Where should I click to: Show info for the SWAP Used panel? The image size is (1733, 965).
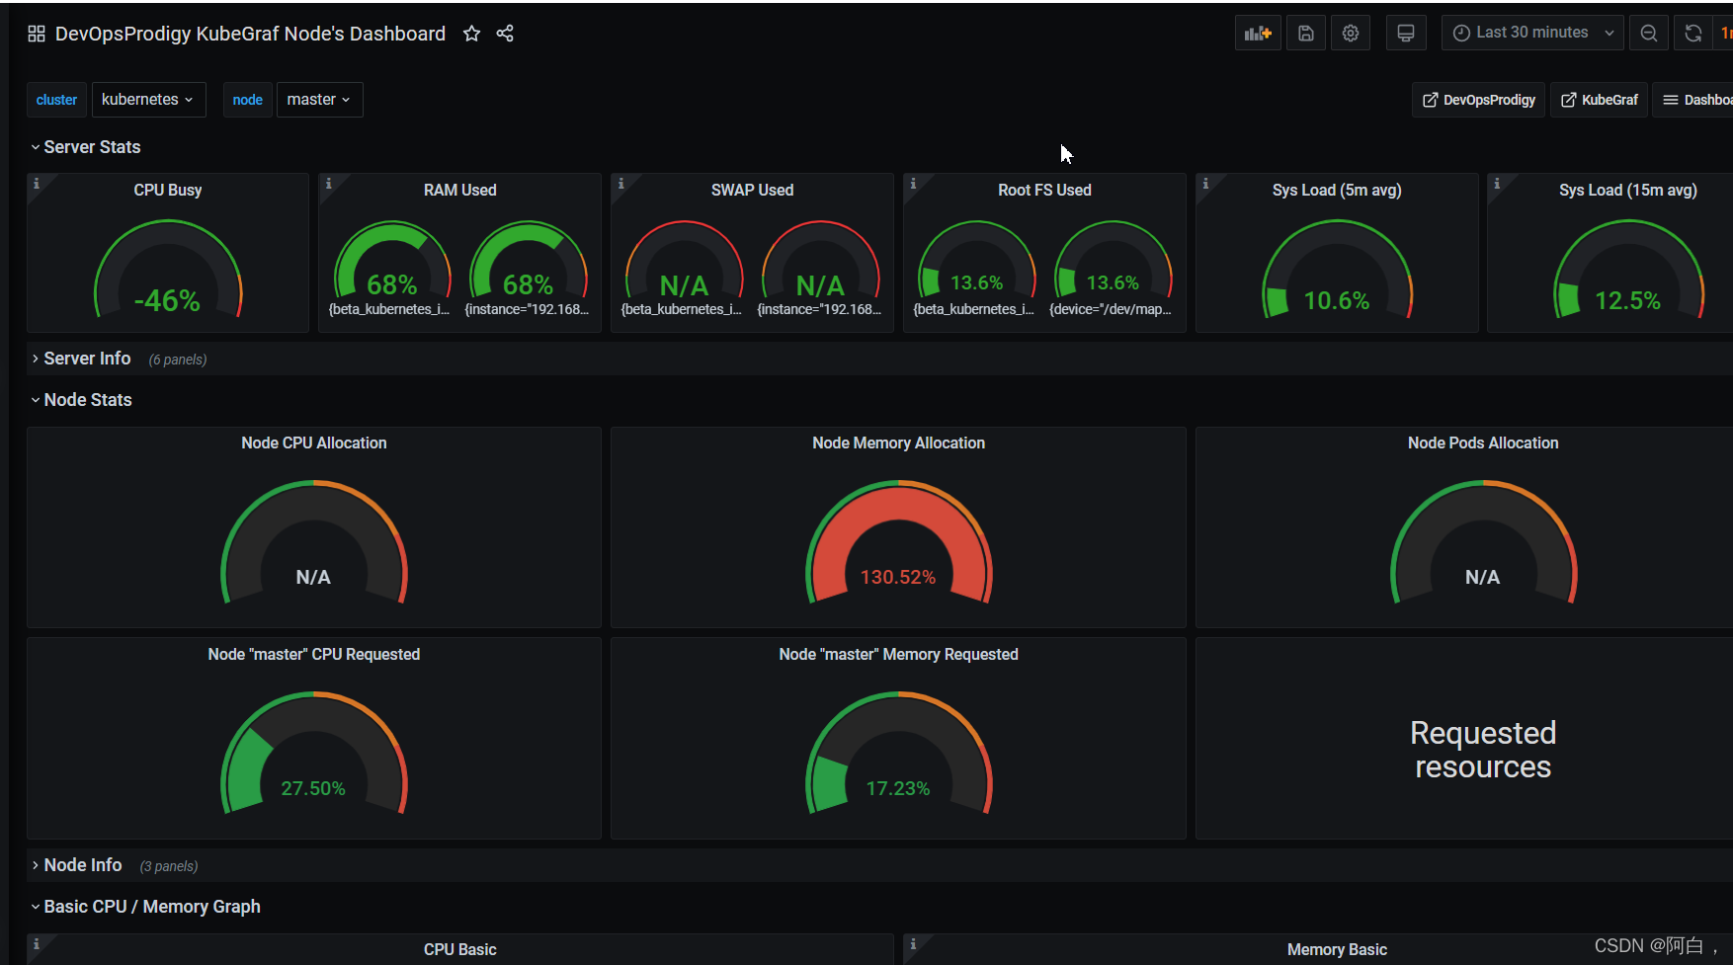(x=621, y=184)
